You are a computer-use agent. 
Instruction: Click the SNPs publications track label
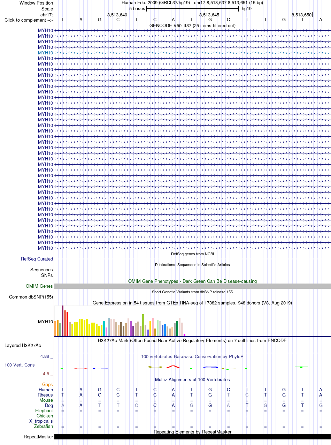[x=47, y=275]
